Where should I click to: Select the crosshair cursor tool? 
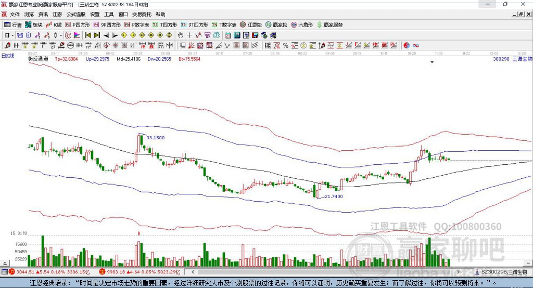(x=189, y=35)
